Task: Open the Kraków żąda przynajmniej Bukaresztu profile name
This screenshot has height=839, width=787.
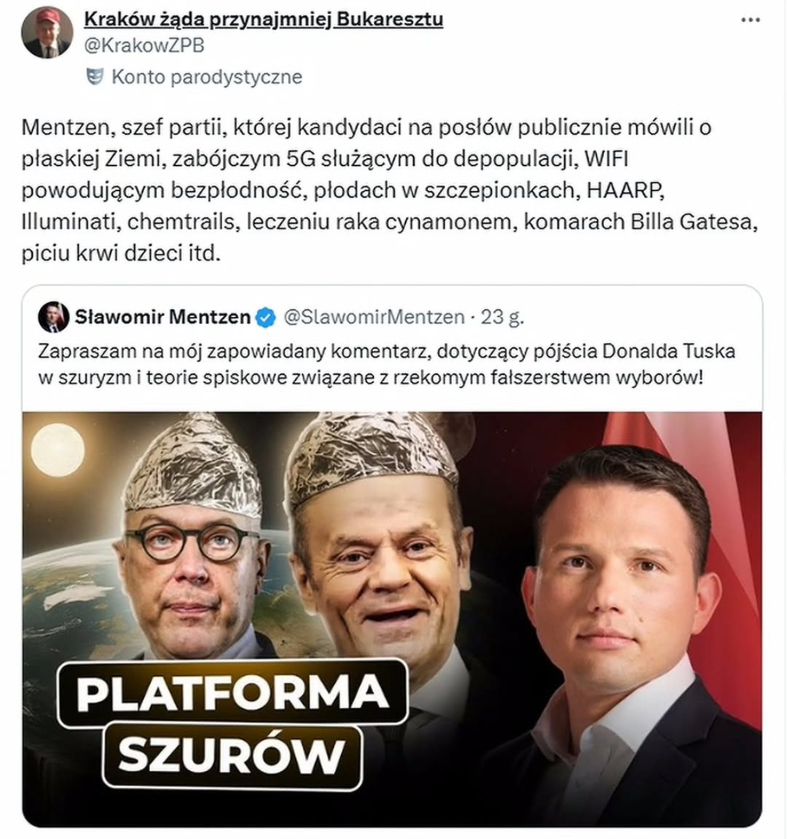Action: pyautogui.click(x=264, y=19)
